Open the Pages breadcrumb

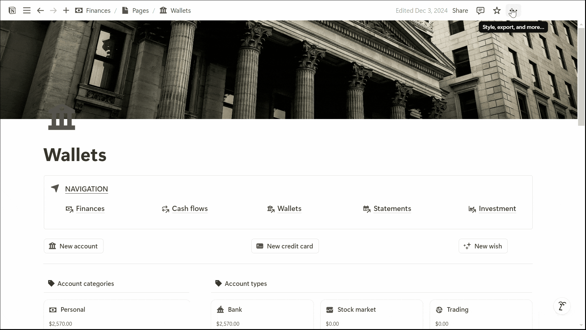(135, 11)
